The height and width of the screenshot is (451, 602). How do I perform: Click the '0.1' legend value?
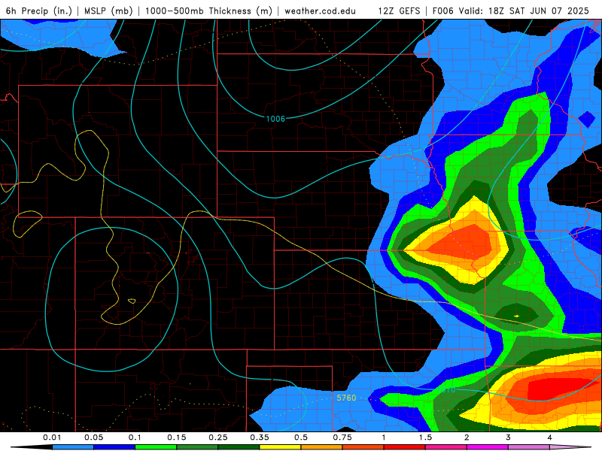135,437
